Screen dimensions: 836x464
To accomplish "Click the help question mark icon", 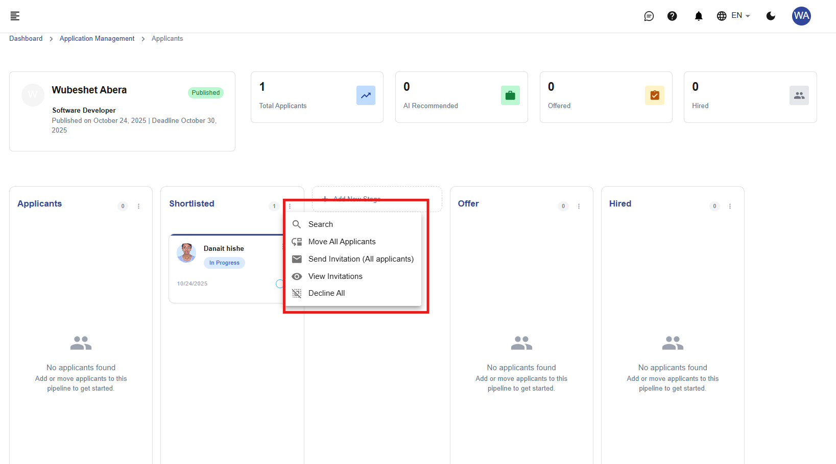I will pyautogui.click(x=672, y=16).
